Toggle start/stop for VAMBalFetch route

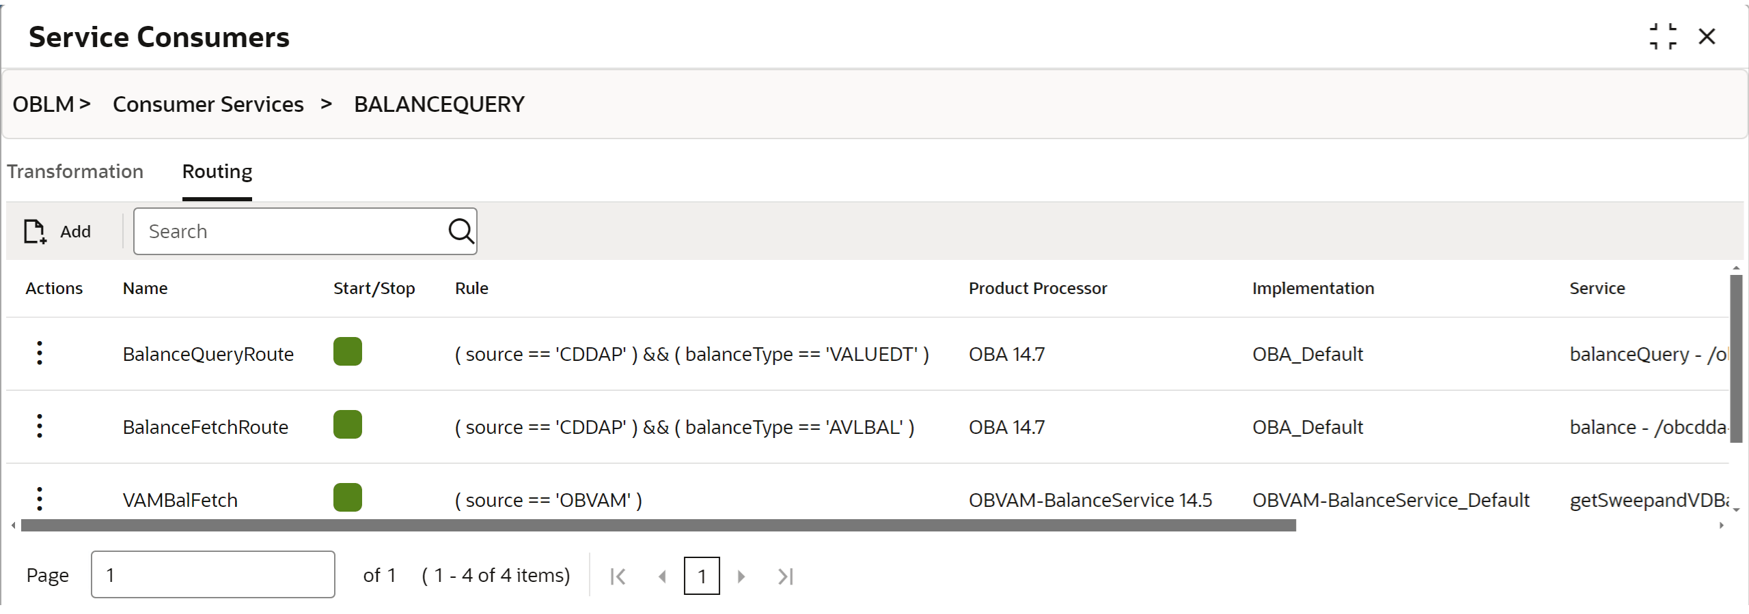tap(348, 498)
